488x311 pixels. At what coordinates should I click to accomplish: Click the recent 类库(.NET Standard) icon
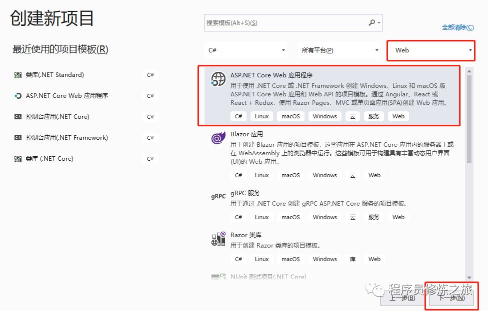click(18, 75)
